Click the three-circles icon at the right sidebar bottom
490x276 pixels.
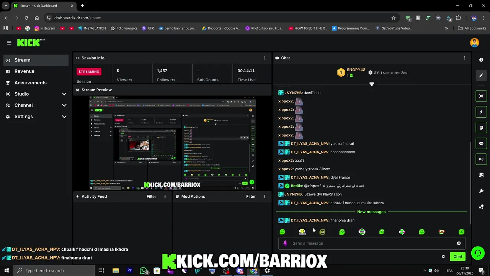pyautogui.click(x=481, y=207)
